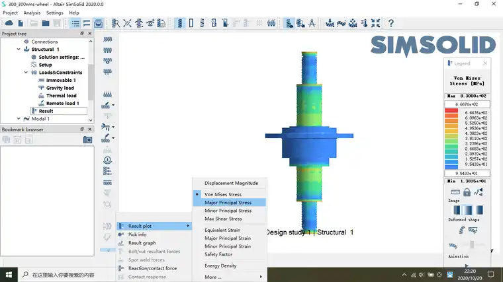
Task: Click the triple wave connections toolbar icon
Action: pos(271,23)
